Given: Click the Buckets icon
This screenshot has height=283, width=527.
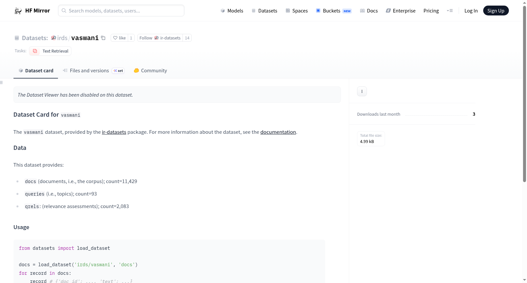Looking at the screenshot, I should pos(318,11).
